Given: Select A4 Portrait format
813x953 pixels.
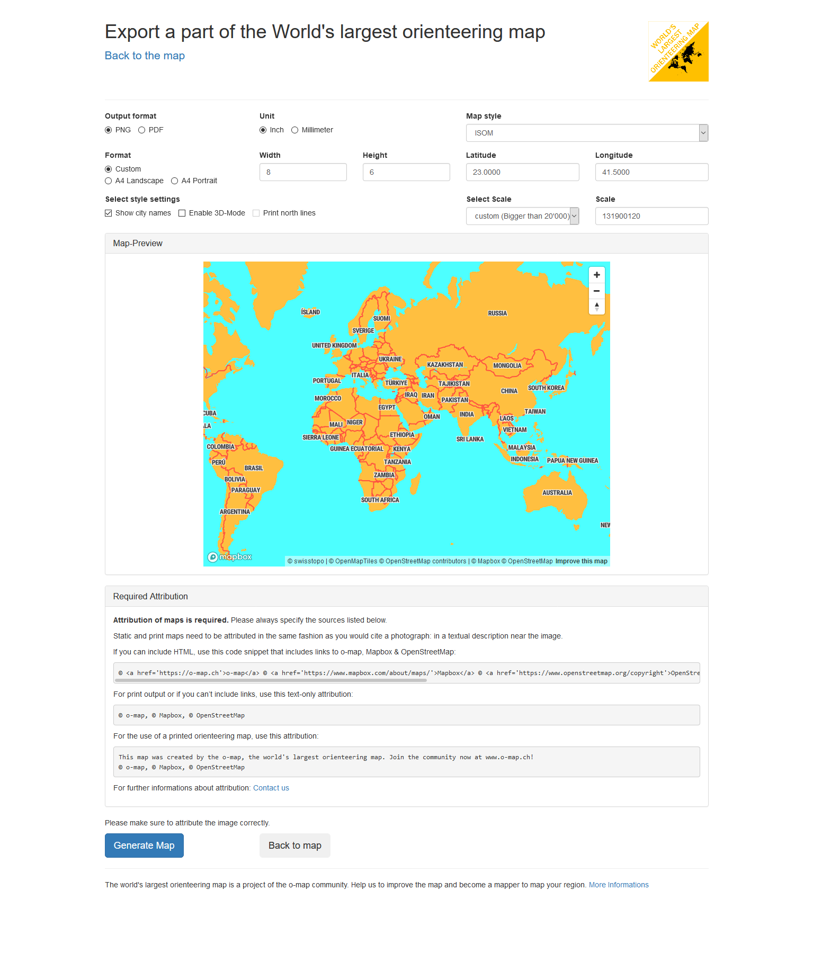Looking at the screenshot, I should (175, 181).
